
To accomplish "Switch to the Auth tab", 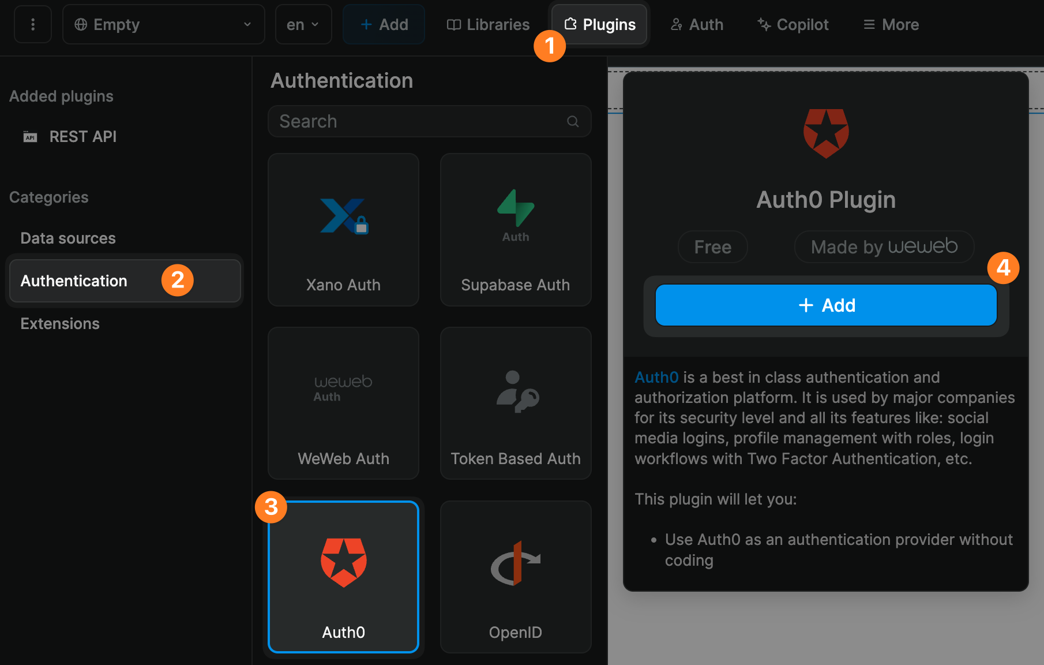I will point(696,24).
